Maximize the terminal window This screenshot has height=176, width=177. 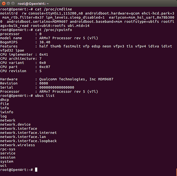(x=13, y=4)
